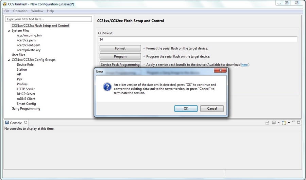This screenshot has height=180, width=306.
Task: Click the Program button
Action: coord(120,57)
